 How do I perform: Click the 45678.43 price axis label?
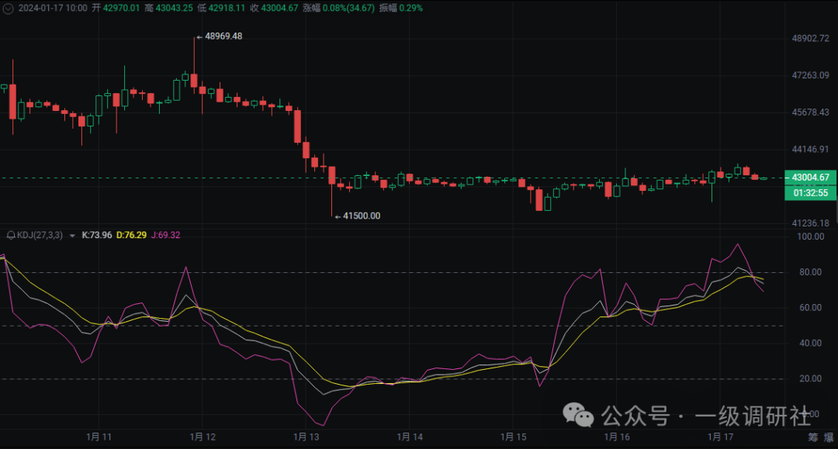(810, 112)
